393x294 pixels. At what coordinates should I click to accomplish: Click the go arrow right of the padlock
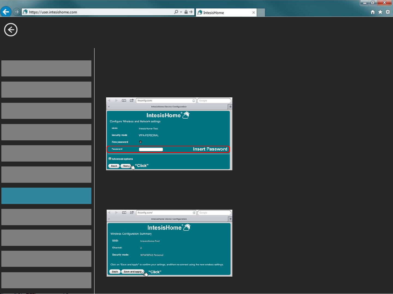(x=191, y=12)
